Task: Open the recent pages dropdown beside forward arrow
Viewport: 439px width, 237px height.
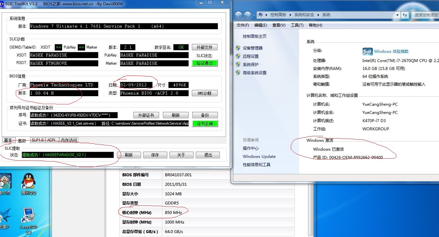Action: click(x=254, y=15)
